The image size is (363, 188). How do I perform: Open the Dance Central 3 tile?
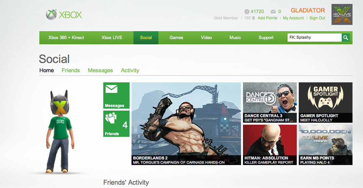click(x=270, y=102)
